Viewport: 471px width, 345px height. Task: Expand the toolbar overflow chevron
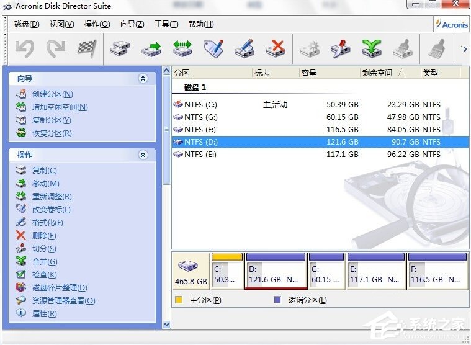[464, 48]
